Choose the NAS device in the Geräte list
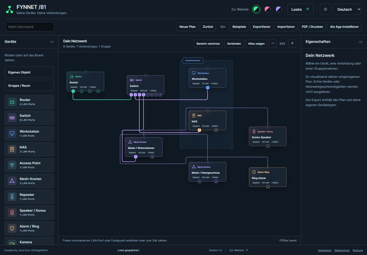367x255 pixels. [x=29, y=149]
